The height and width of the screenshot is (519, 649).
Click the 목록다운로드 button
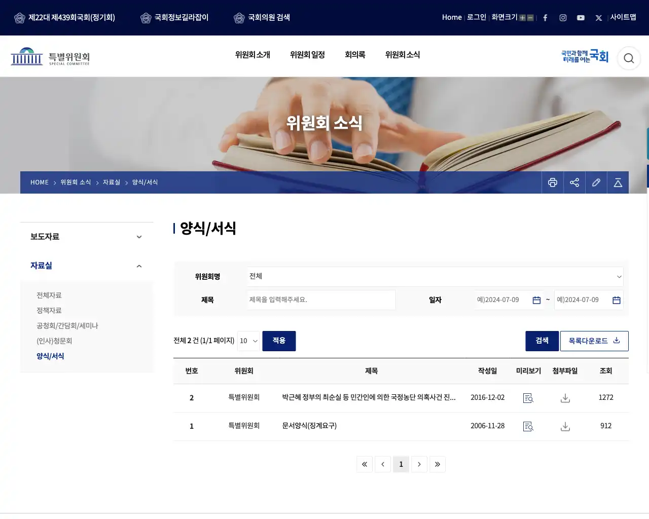click(594, 341)
